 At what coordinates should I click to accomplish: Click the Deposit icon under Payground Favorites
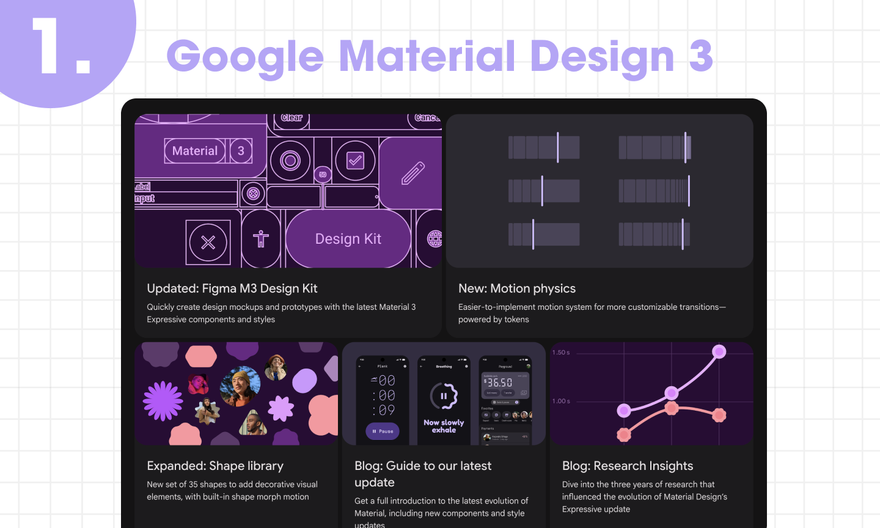(x=485, y=416)
